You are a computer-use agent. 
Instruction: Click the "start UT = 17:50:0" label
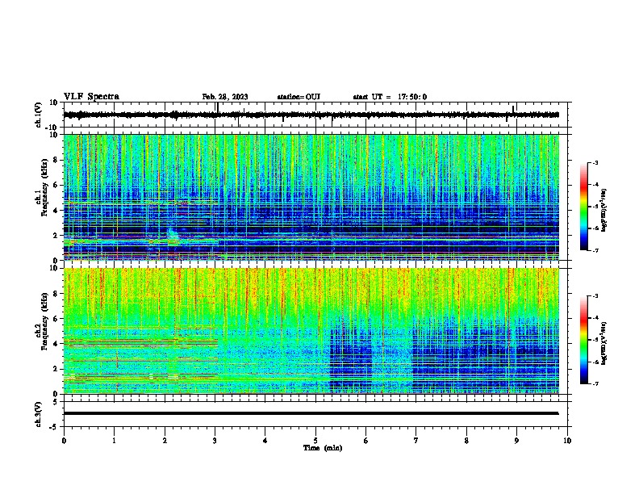(x=390, y=97)
